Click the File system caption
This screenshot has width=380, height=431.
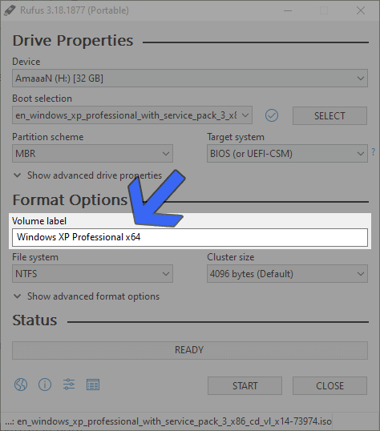click(x=35, y=257)
